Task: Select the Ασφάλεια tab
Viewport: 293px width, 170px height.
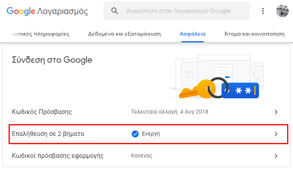Action: coord(193,34)
